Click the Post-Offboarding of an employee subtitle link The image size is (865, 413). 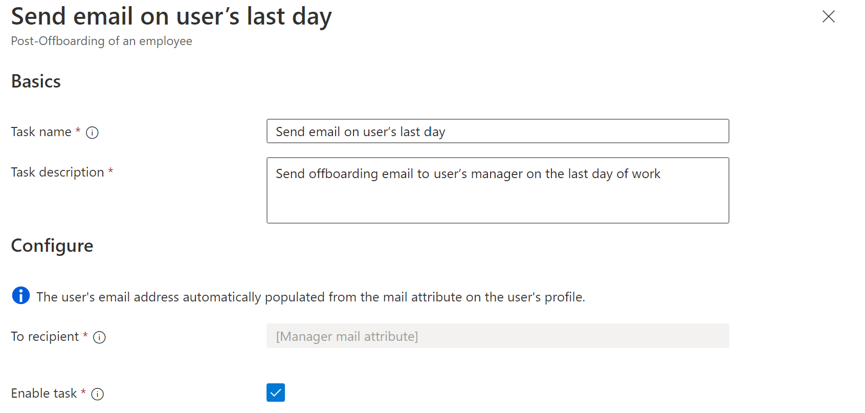point(101,41)
